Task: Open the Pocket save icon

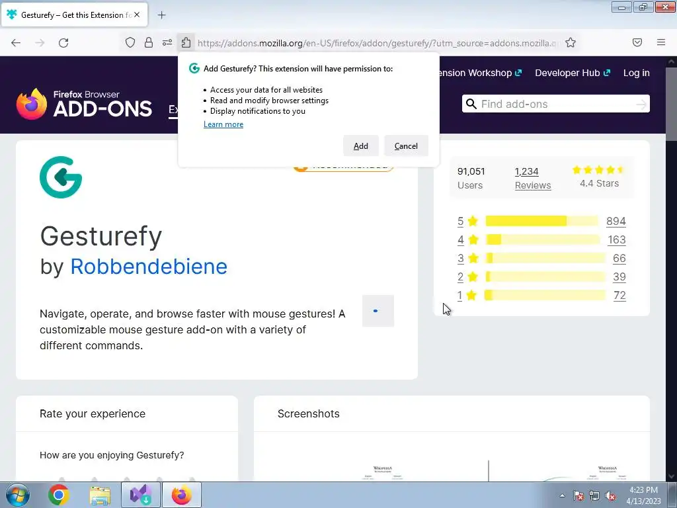Action: (x=637, y=42)
